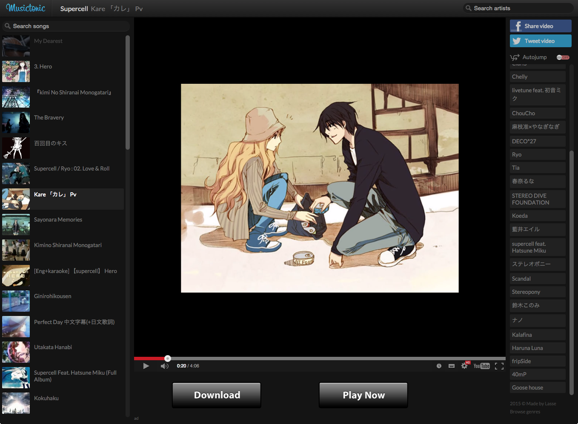Click the artist list scrollbar
This screenshot has height=424, width=578.
572,272
